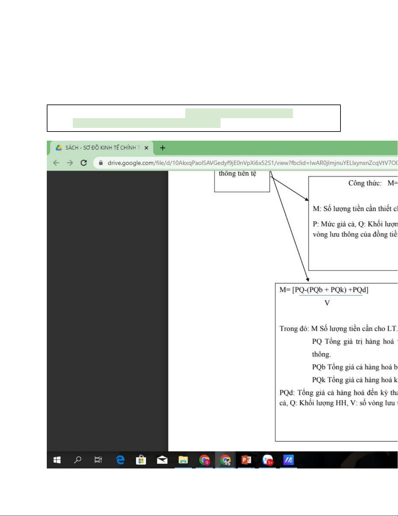
Task: Reload the Google Drive page
Action: (x=84, y=163)
